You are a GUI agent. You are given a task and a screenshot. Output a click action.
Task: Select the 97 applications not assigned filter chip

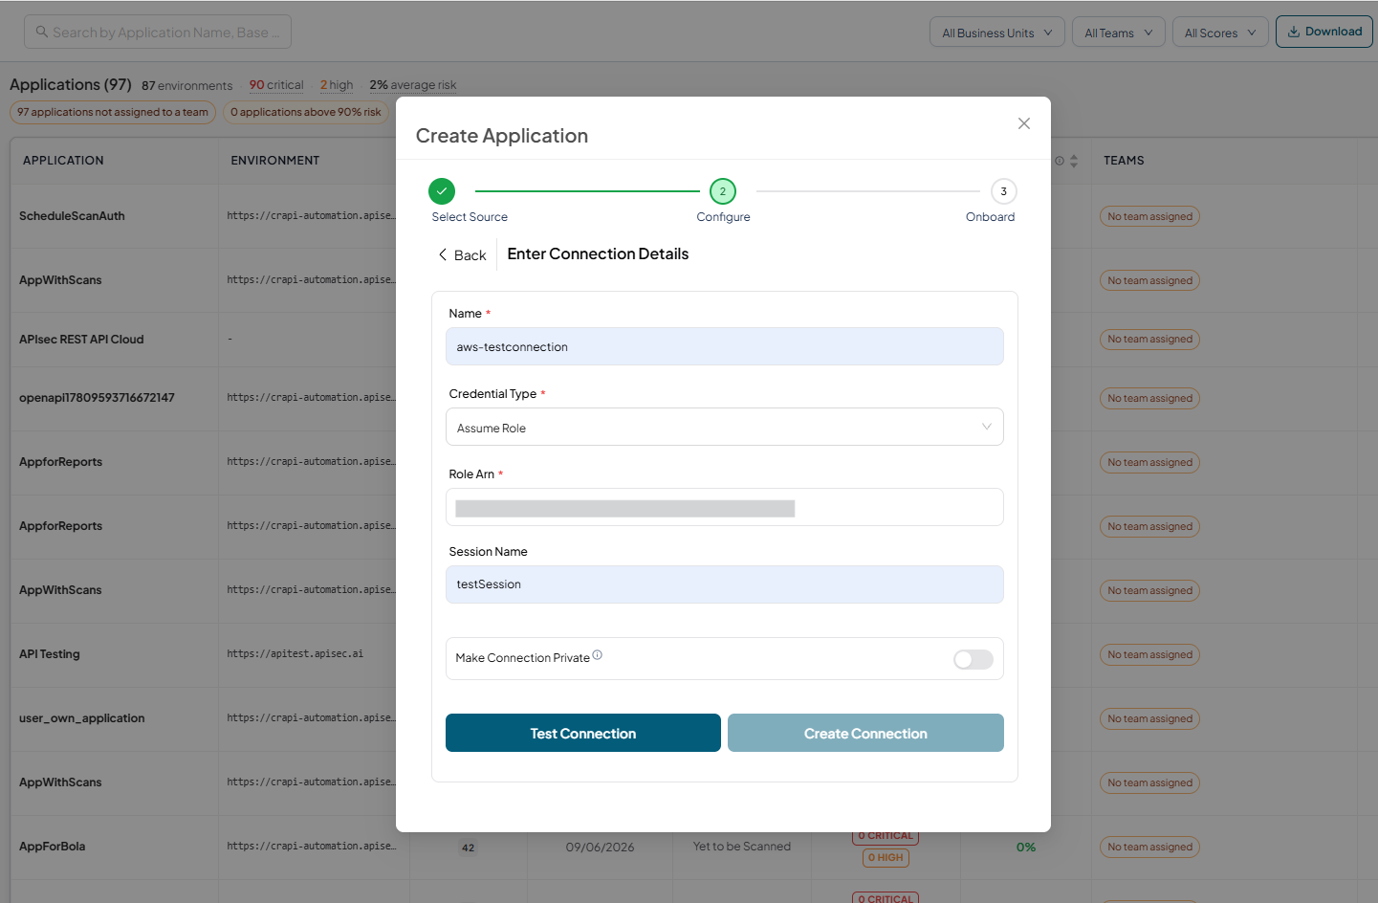pyautogui.click(x=113, y=112)
